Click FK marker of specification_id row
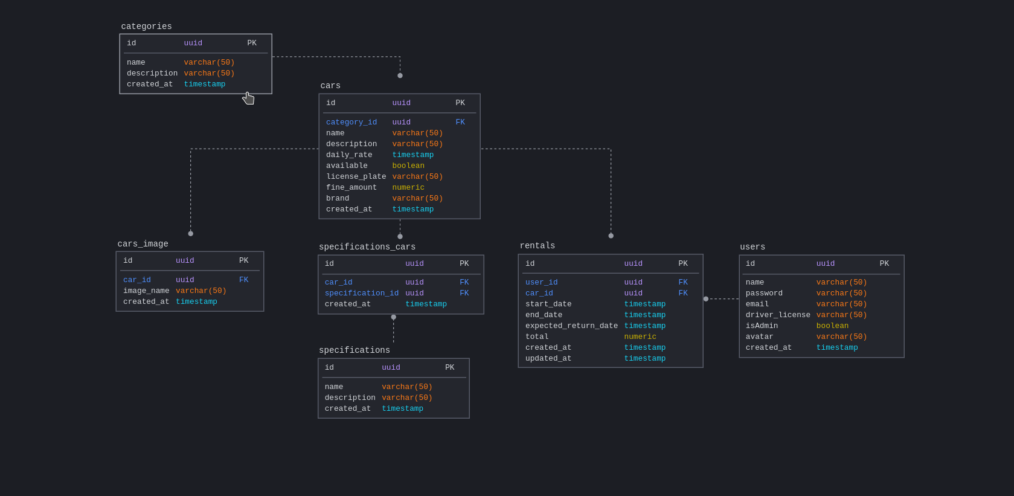Screen dimensions: 1014x496 [464, 293]
